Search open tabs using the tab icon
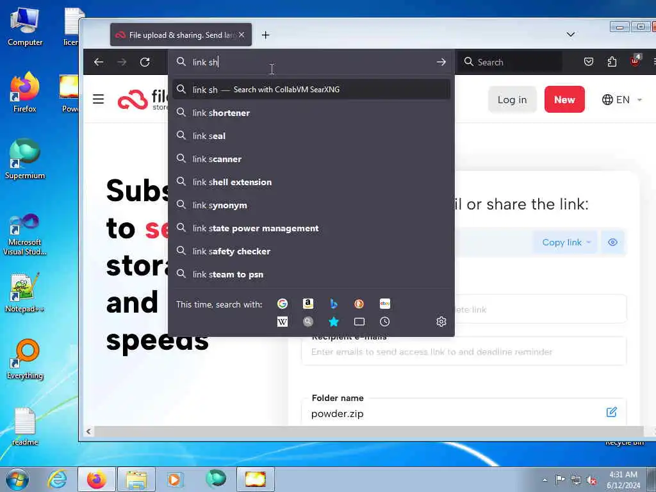656x492 pixels. [x=359, y=322]
